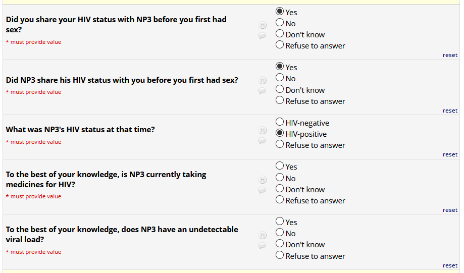Screen dimensions: 464x273
Task: Open comment balloon for 'share your HIV status' question
Action: [262, 36]
